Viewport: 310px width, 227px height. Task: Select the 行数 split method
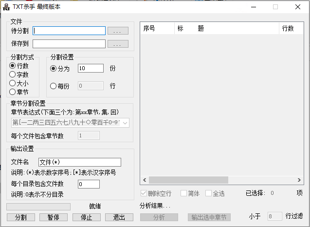click(x=13, y=66)
